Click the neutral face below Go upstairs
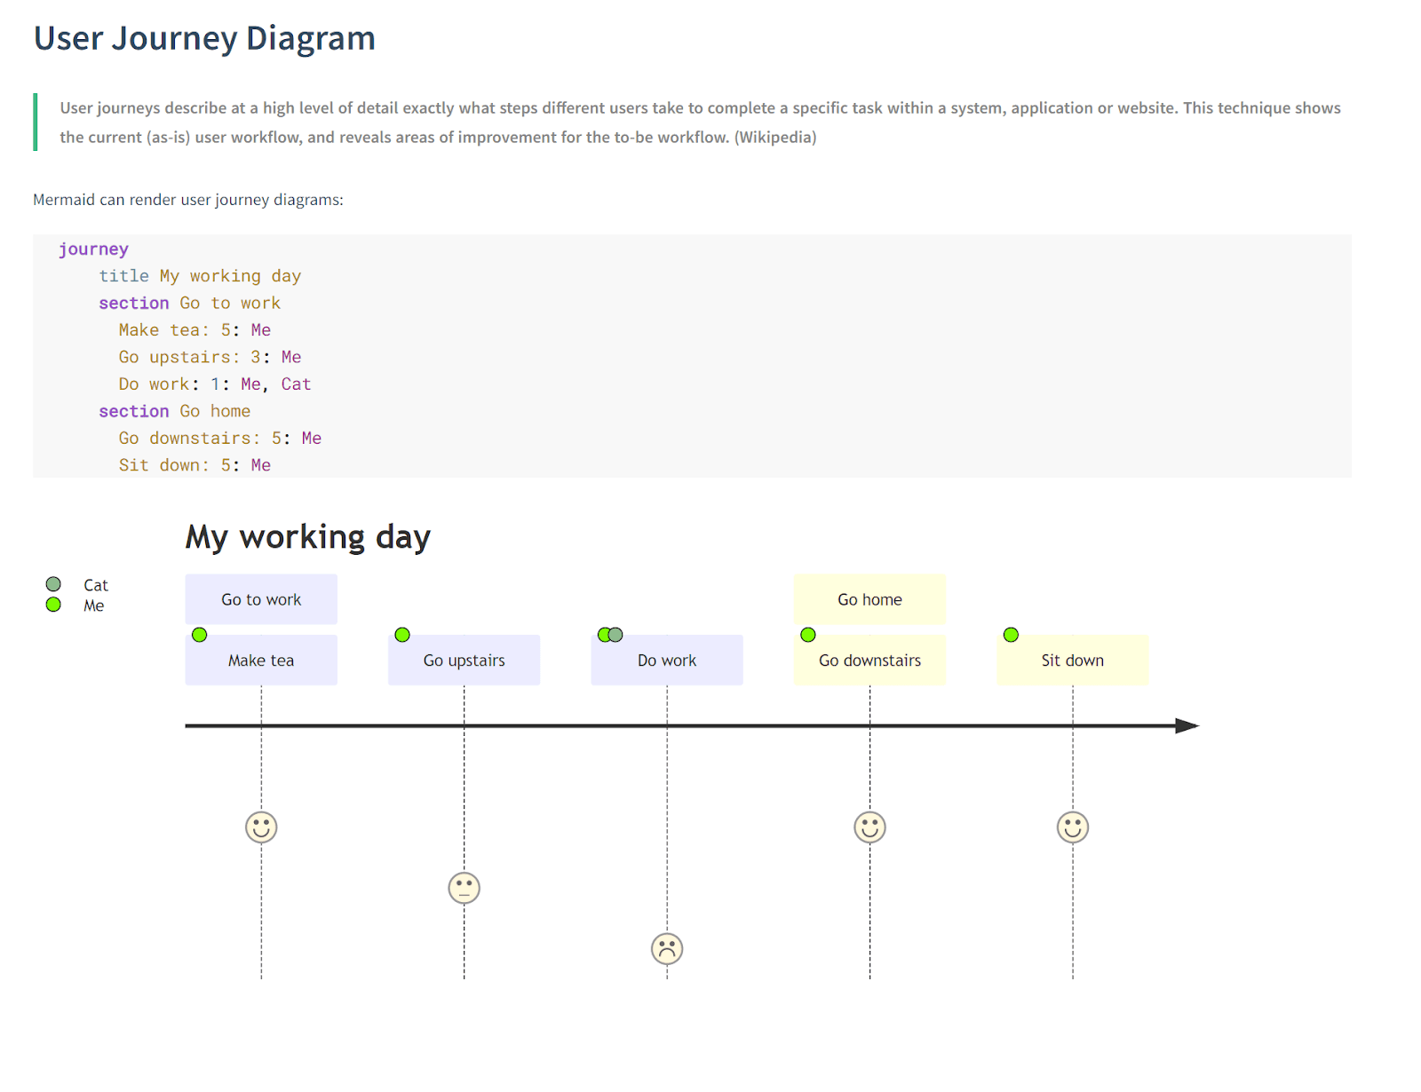This screenshot has width=1421, height=1092. (464, 888)
